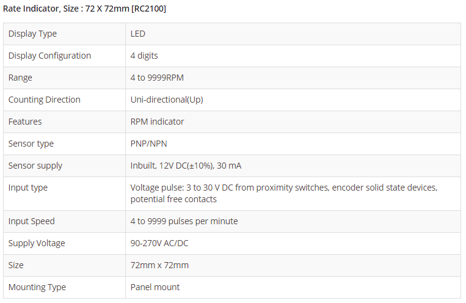The image size is (466, 303).
Task: Click the 72mm x 72mm size value
Action: (159, 265)
